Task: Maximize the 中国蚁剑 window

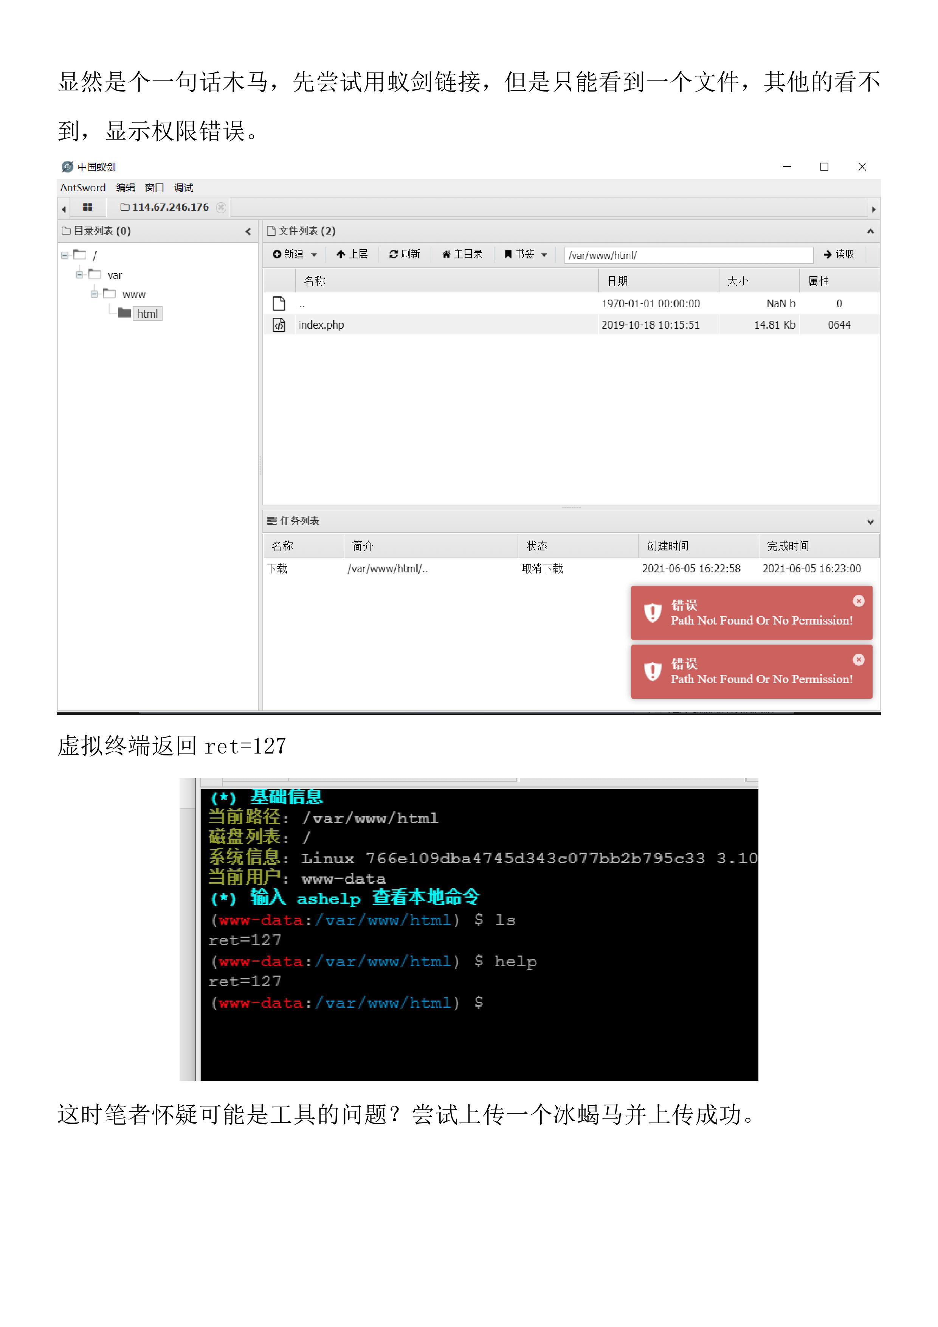Action: pyautogui.click(x=824, y=166)
